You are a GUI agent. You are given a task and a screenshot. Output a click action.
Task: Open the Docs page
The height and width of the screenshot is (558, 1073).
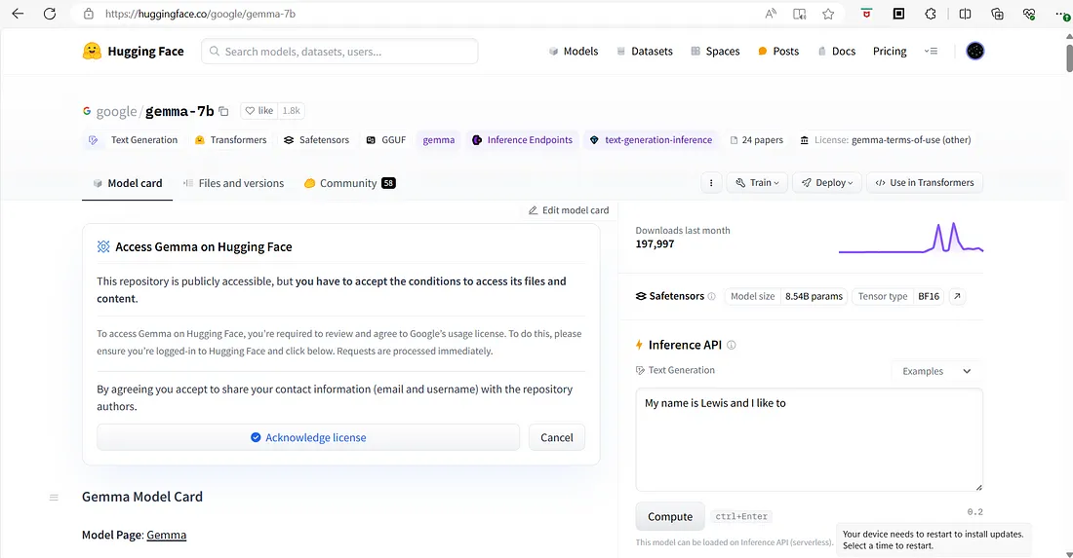pos(836,52)
